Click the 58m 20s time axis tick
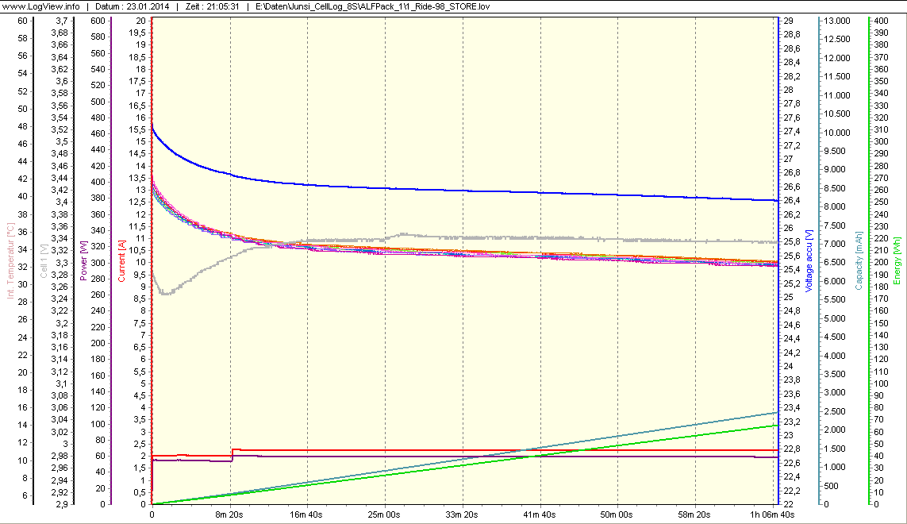Viewport: 907px width, 524px height. tap(696, 515)
